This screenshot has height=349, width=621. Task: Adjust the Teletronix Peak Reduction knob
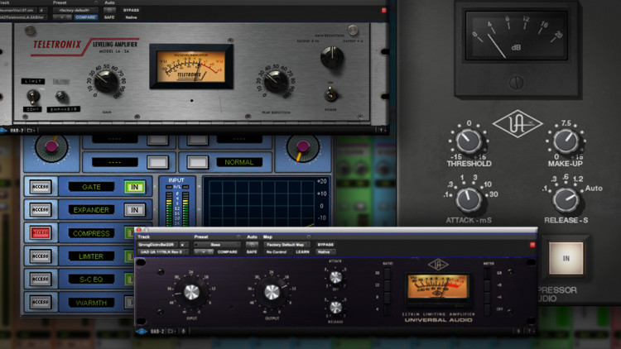tap(276, 81)
